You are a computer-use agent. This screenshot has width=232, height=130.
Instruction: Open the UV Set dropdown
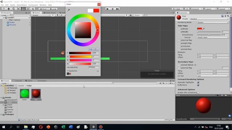pyautogui.click(x=213, y=76)
